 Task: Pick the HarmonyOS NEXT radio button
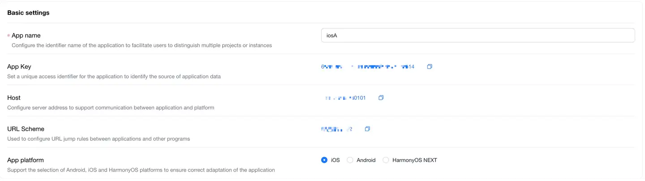[x=386, y=160]
